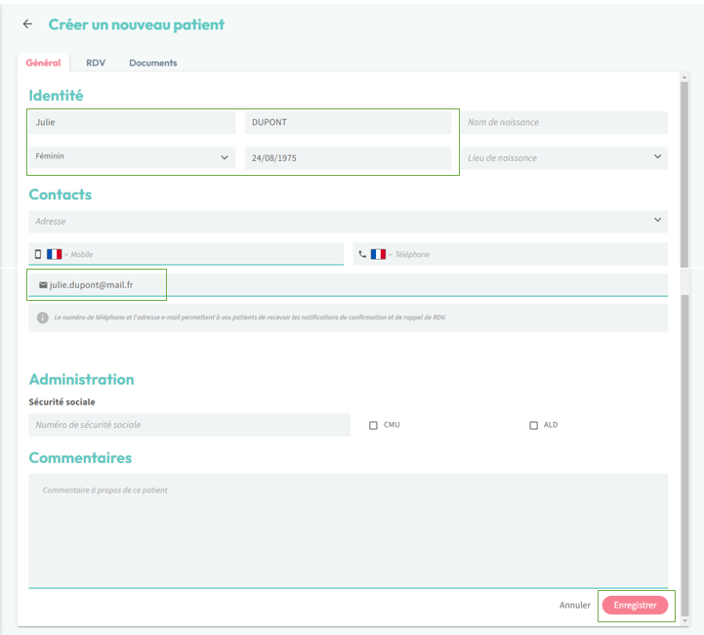The width and height of the screenshot is (704, 635).
Task: Click the info icon near notification notice
Action: [43, 317]
